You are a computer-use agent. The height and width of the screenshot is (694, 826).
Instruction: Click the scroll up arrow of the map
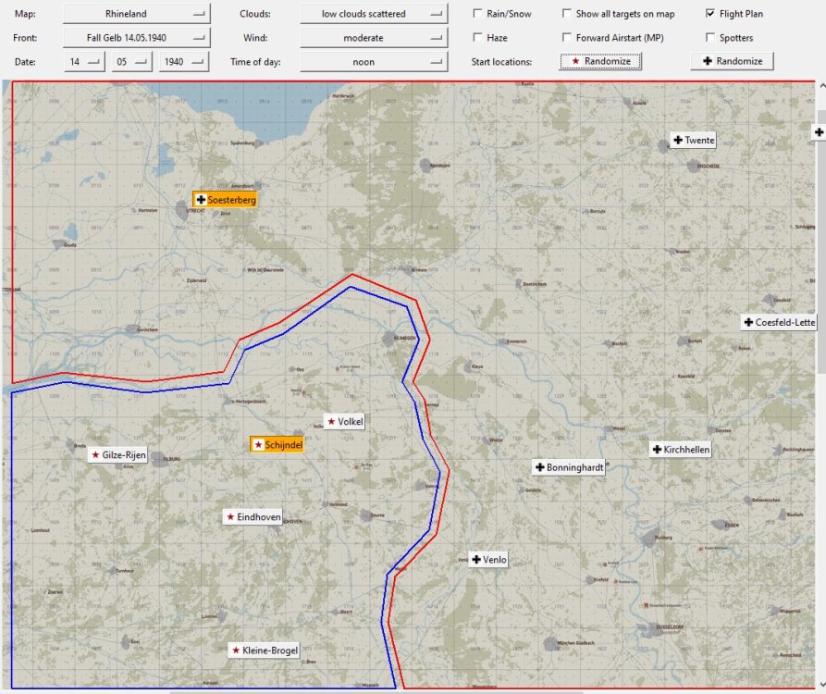(821, 85)
